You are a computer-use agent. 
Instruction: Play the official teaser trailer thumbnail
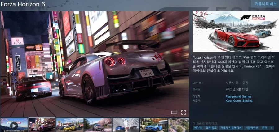point(14,125)
